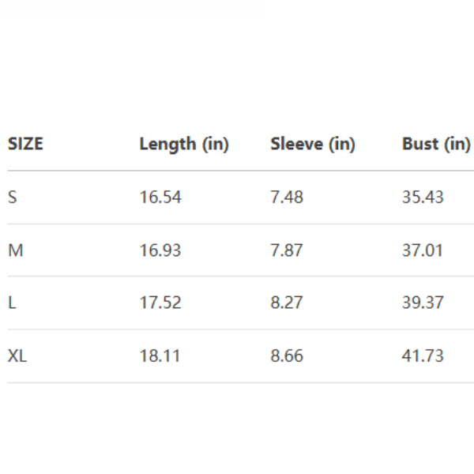Viewport: 474px width, 474px height.
Task: Click the 7.48 sleeve value
Action: point(287,197)
